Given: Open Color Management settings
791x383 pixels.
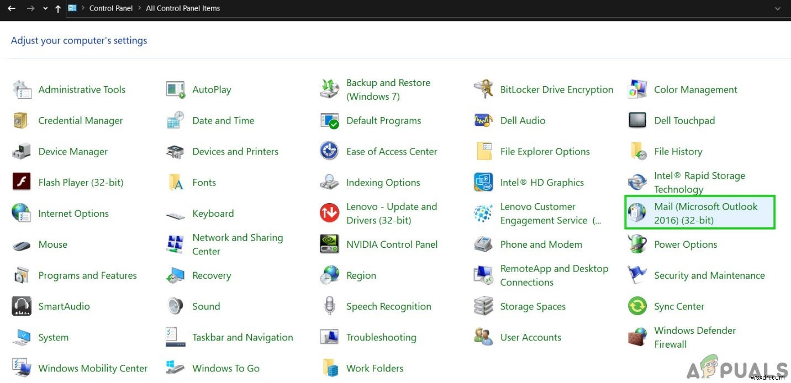Looking at the screenshot, I should (695, 89).
